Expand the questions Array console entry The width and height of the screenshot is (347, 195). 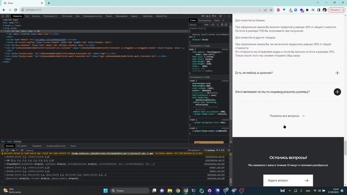(x=5, y=178)
